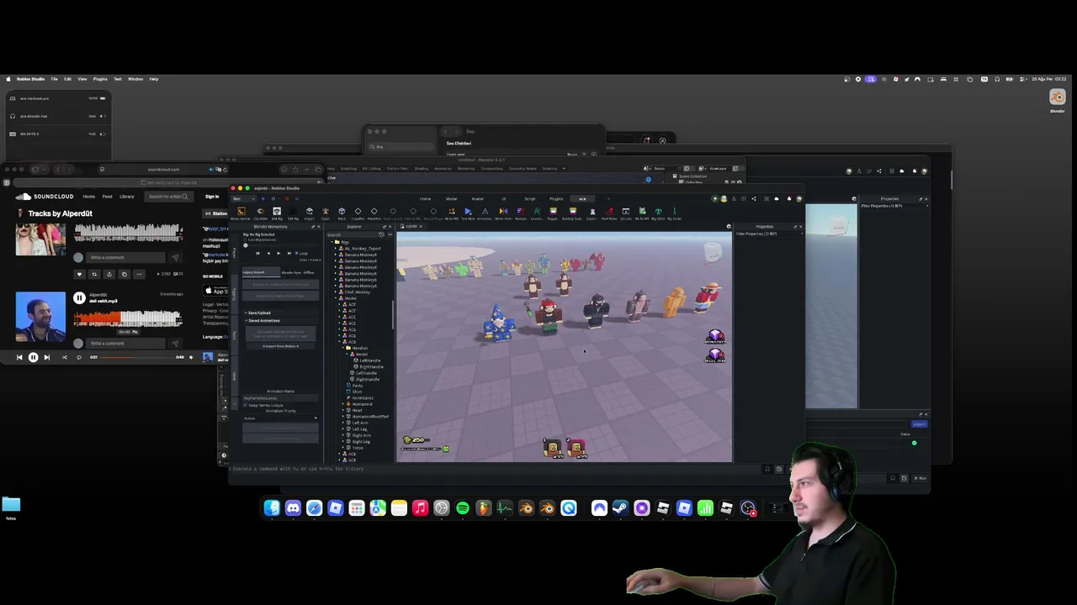Repost the track on SoundCloud
The image size is (1077, 605).
(94, 274)
